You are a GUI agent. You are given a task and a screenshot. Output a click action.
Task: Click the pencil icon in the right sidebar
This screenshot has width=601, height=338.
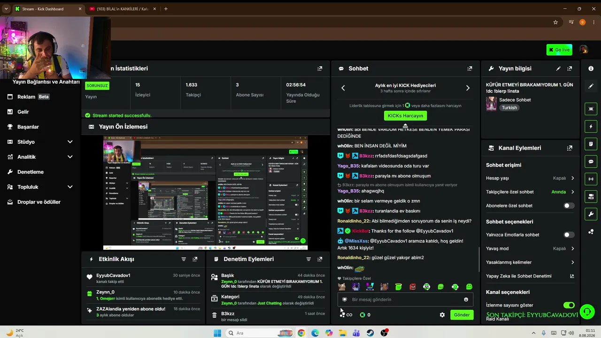point(591,86)
